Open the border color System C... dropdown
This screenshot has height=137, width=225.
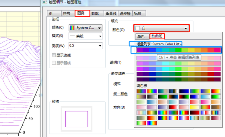click(x=85, y=28)
